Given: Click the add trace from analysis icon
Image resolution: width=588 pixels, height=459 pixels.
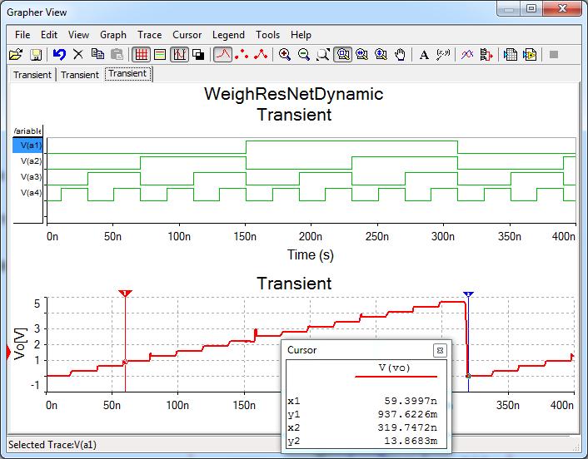Looking at the screenshot, I should (x=486, y=55).
